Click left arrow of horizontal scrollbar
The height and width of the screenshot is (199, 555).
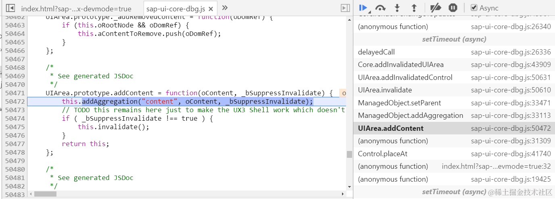tap(30, 194)
